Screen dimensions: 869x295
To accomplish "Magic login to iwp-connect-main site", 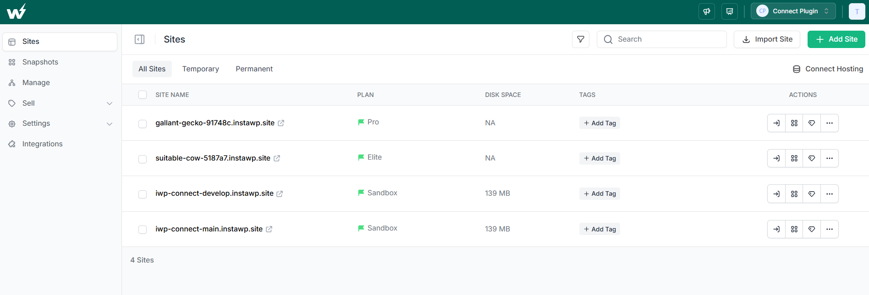I will click(776, 229).
